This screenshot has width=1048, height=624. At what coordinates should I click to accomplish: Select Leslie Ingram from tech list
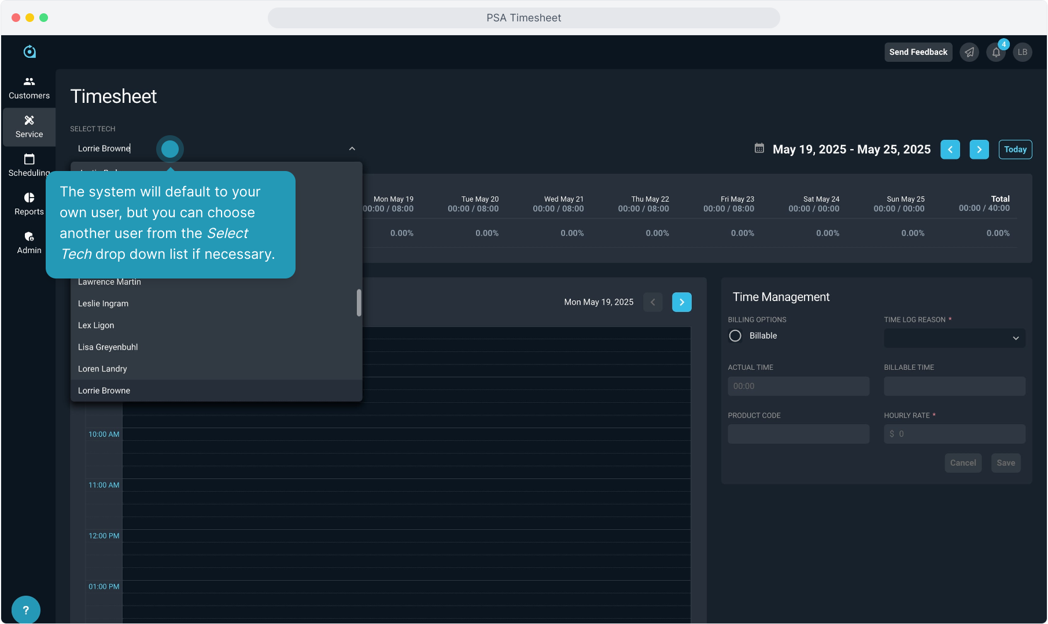pos(104,303)
